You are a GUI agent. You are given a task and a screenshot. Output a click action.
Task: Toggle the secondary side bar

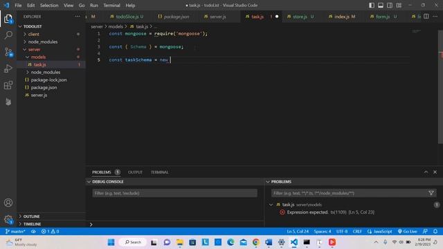coord(390,5)
